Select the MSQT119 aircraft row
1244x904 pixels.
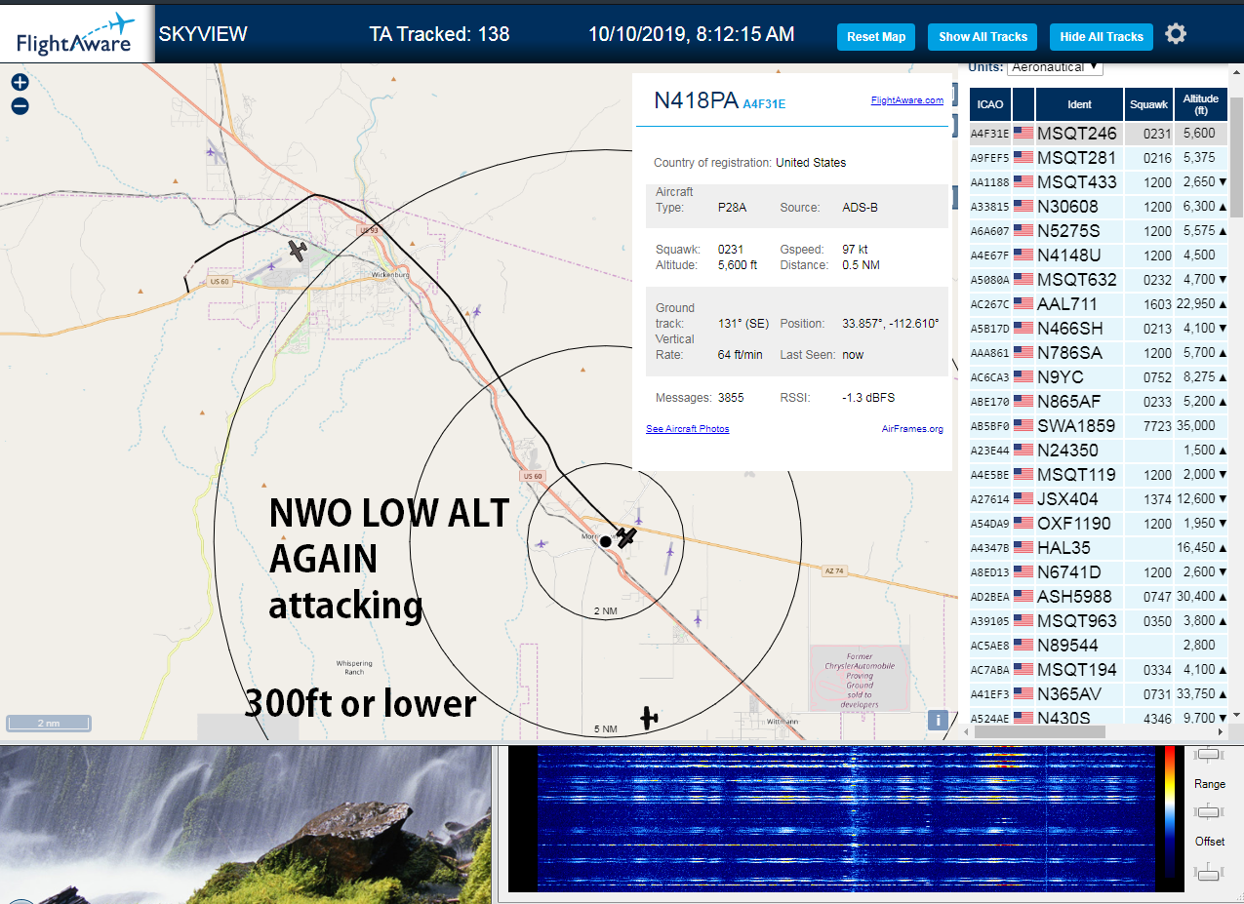pyautogui.click(x=1099, y=474)
